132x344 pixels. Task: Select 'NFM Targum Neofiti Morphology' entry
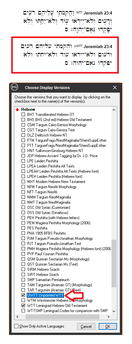click(x=52, y=187)
